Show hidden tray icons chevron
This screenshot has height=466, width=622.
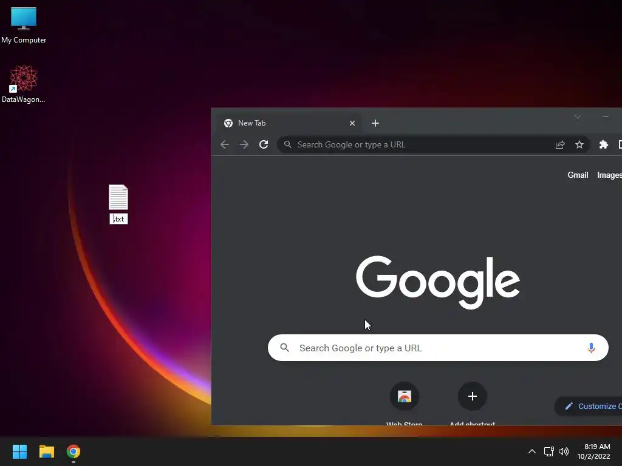(532, 451)
